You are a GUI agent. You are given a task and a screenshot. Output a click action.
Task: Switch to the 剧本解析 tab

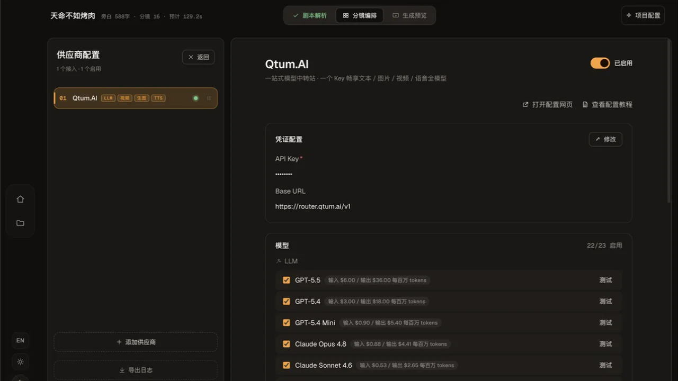click(x=310, y=15)
